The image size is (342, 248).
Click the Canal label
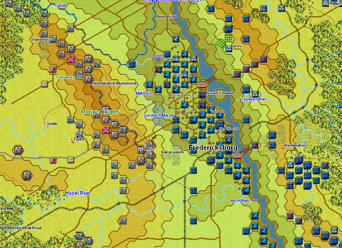tap(60, 5)
